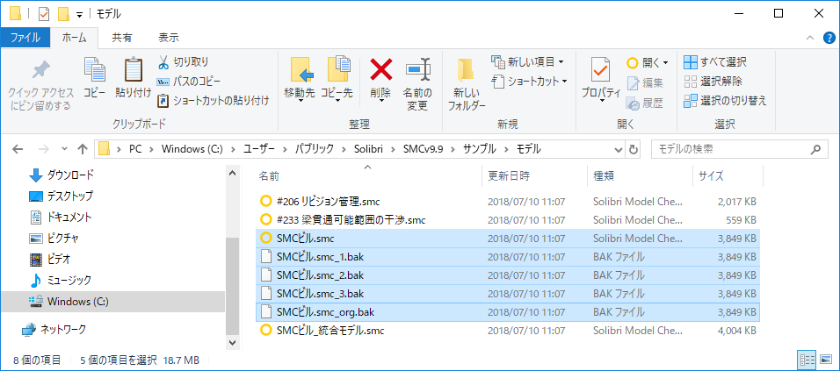Open address bar history dropdown
The width and height of the screenshot is (840, 371).
pyautogui.click(x=619, y=149)
